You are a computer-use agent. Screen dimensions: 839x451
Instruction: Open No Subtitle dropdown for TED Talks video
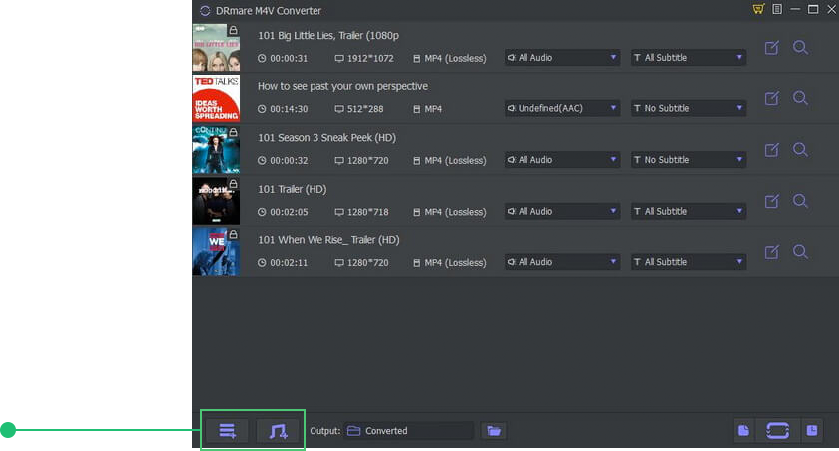click(x=689, y=108)
